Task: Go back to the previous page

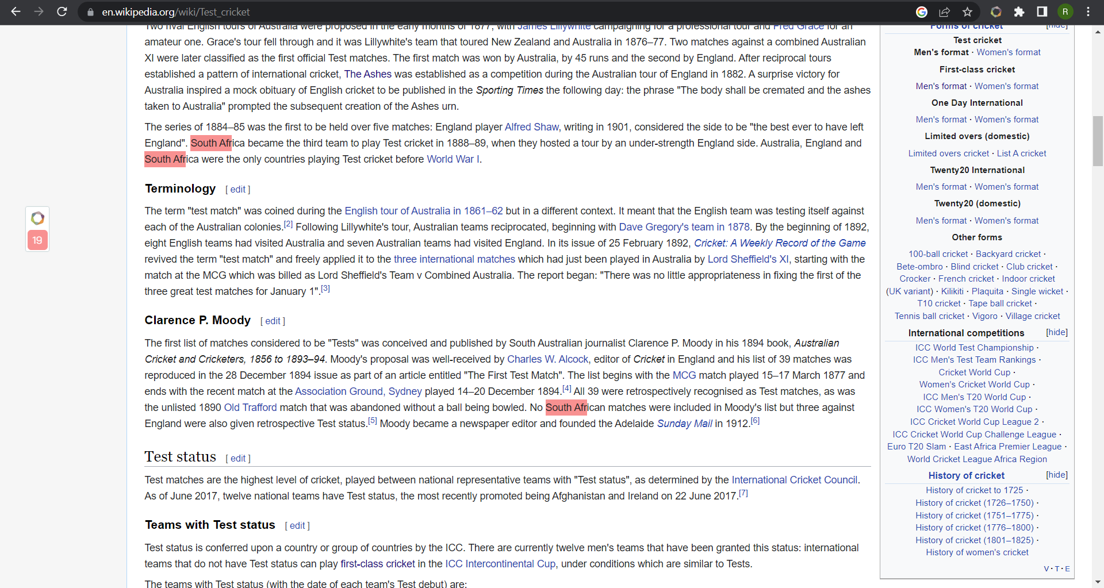Action: (16, 11)
